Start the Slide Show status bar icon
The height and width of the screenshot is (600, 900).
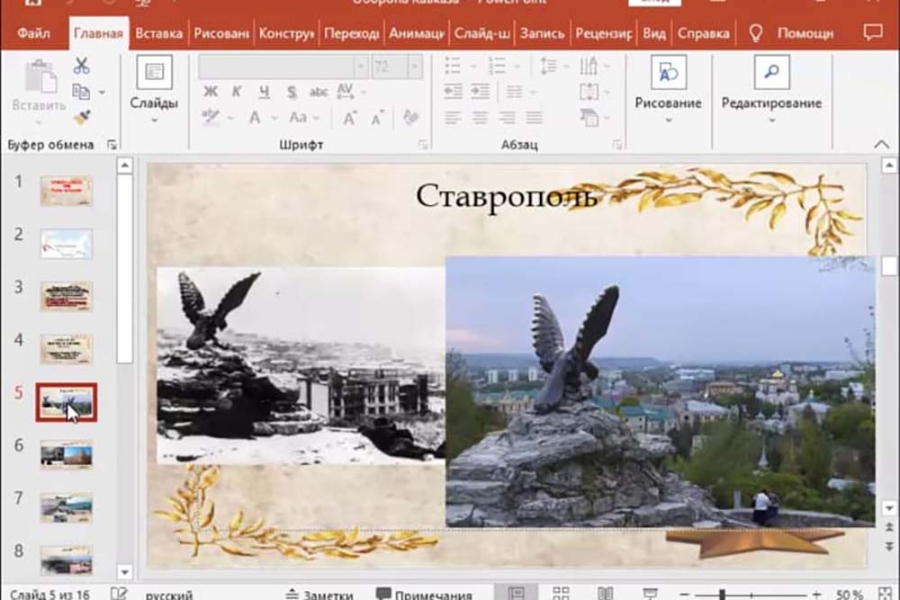coord(650,594)
